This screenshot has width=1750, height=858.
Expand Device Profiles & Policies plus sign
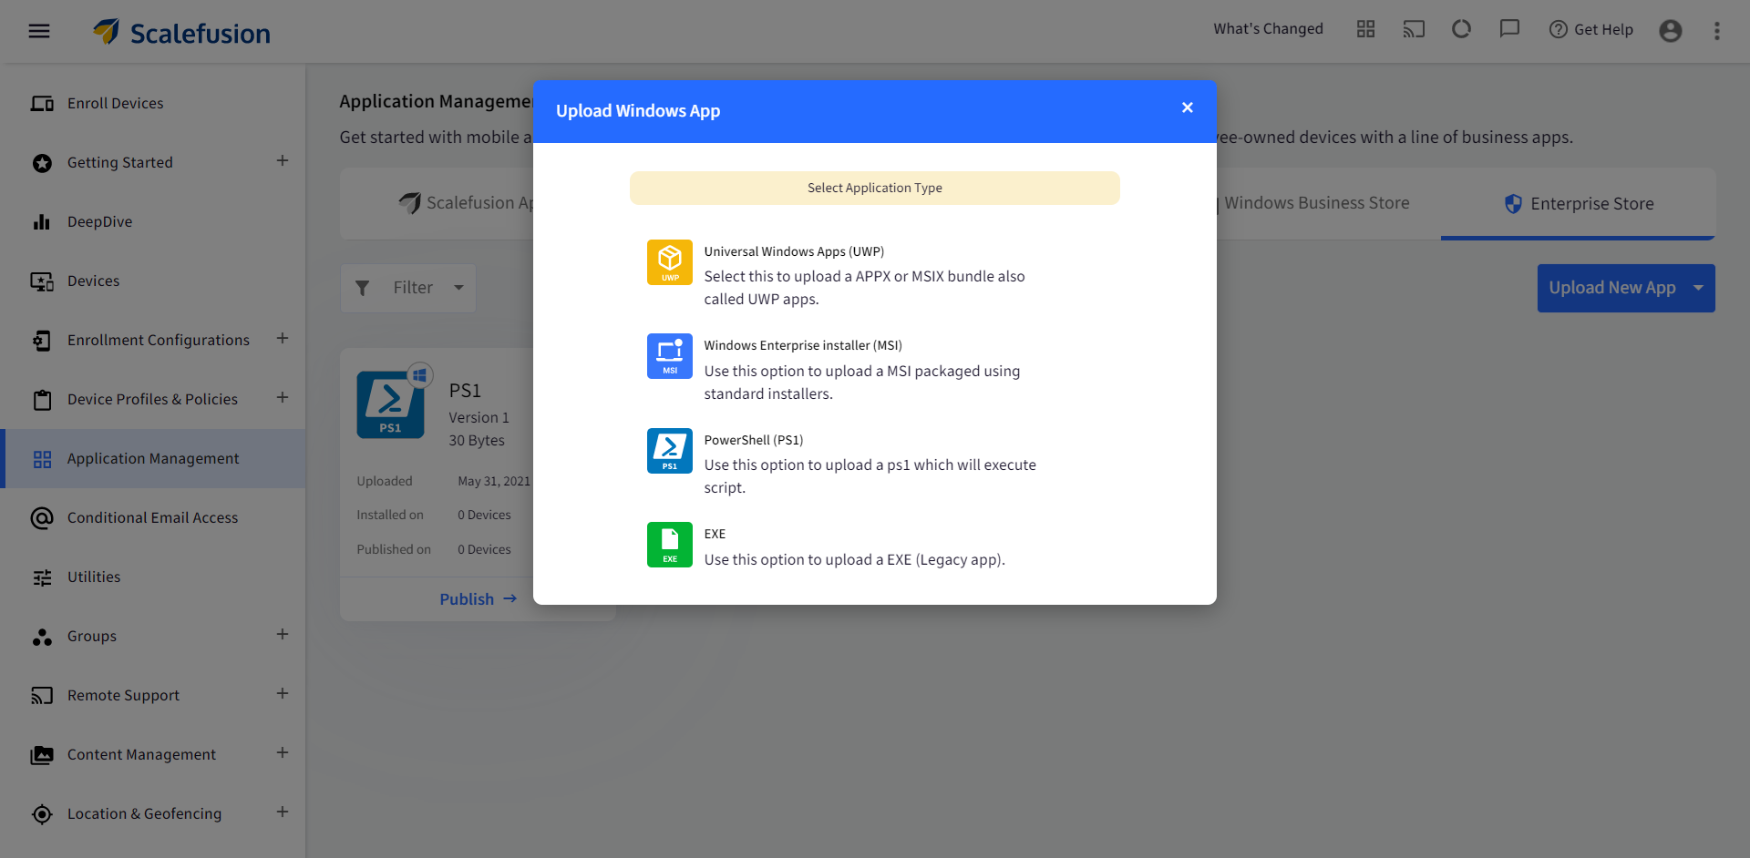[x=283, y=397]
